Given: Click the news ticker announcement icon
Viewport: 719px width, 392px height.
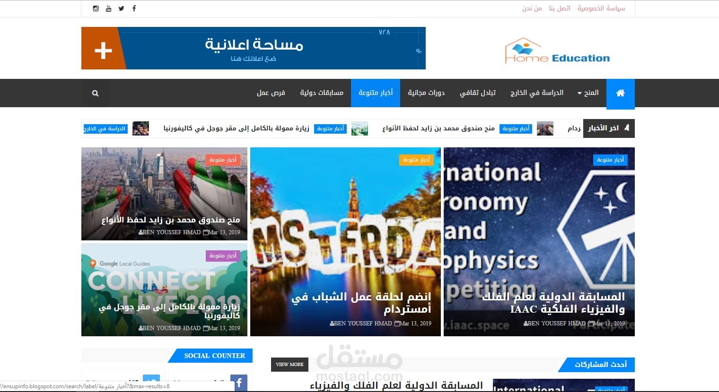Looking at the screenshot, I should pos(627,127).
